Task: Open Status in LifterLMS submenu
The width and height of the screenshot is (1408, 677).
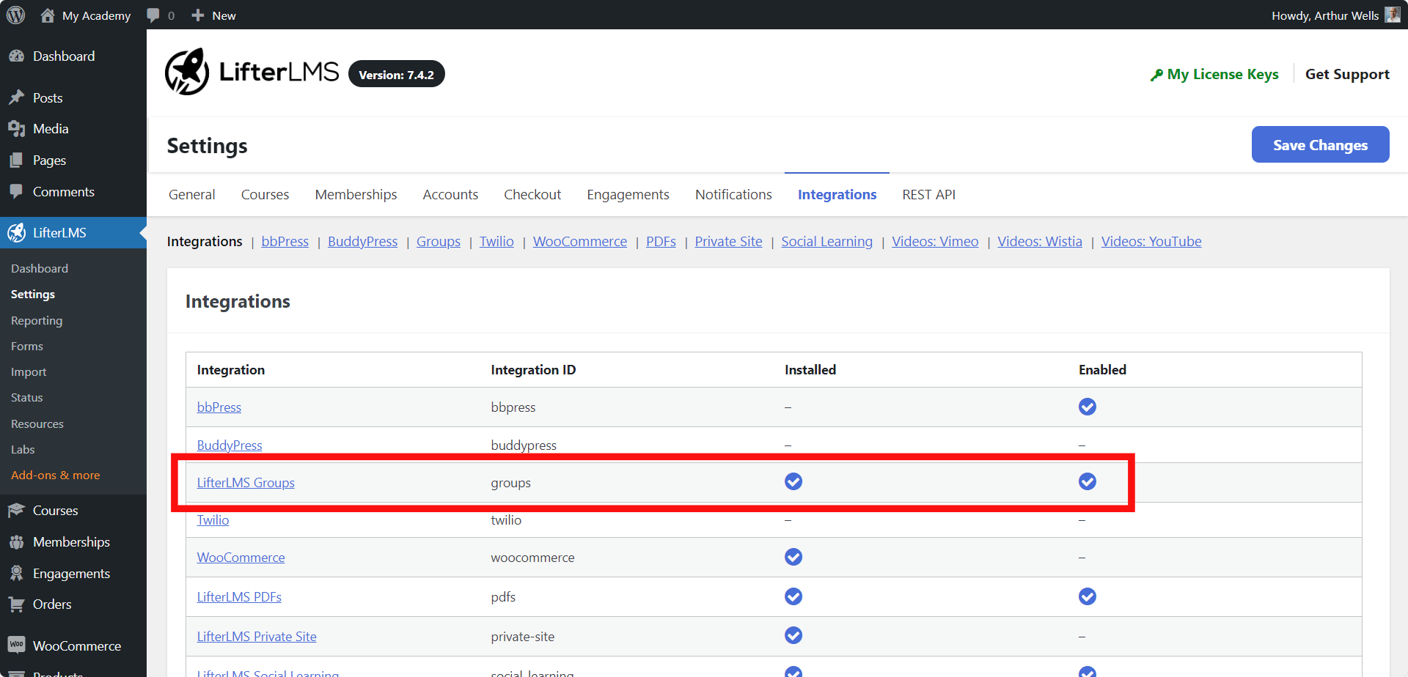Action: pos(27,398)
